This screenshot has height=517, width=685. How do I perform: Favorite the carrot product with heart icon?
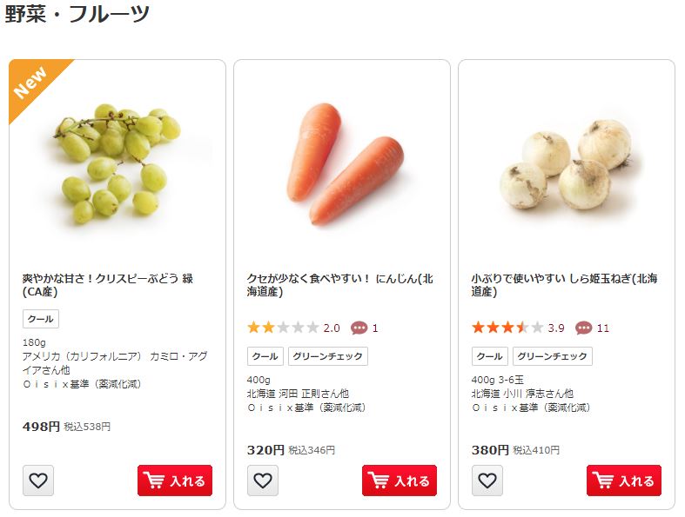click(x=263, y=481)
